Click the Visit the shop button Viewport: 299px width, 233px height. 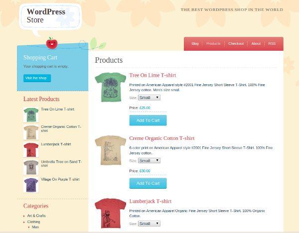point(37,78)
